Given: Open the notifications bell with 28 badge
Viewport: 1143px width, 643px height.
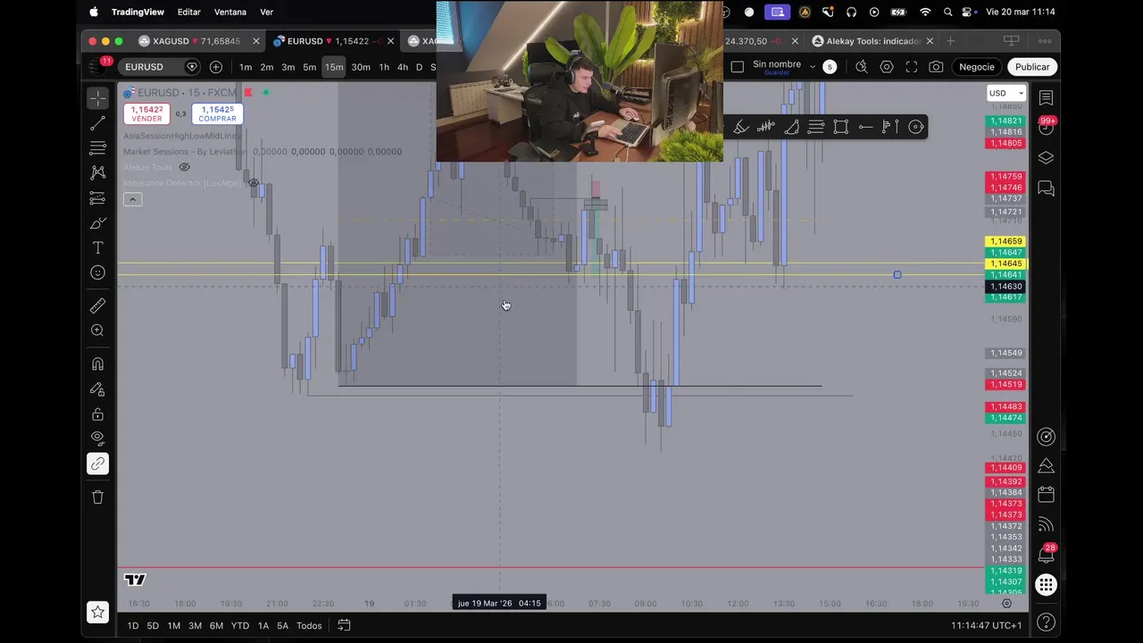Looking at the screenshot, I should [x=1046, y=555].
